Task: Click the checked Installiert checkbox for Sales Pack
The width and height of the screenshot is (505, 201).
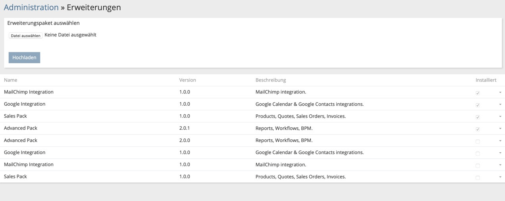Action: pos(478,117)
